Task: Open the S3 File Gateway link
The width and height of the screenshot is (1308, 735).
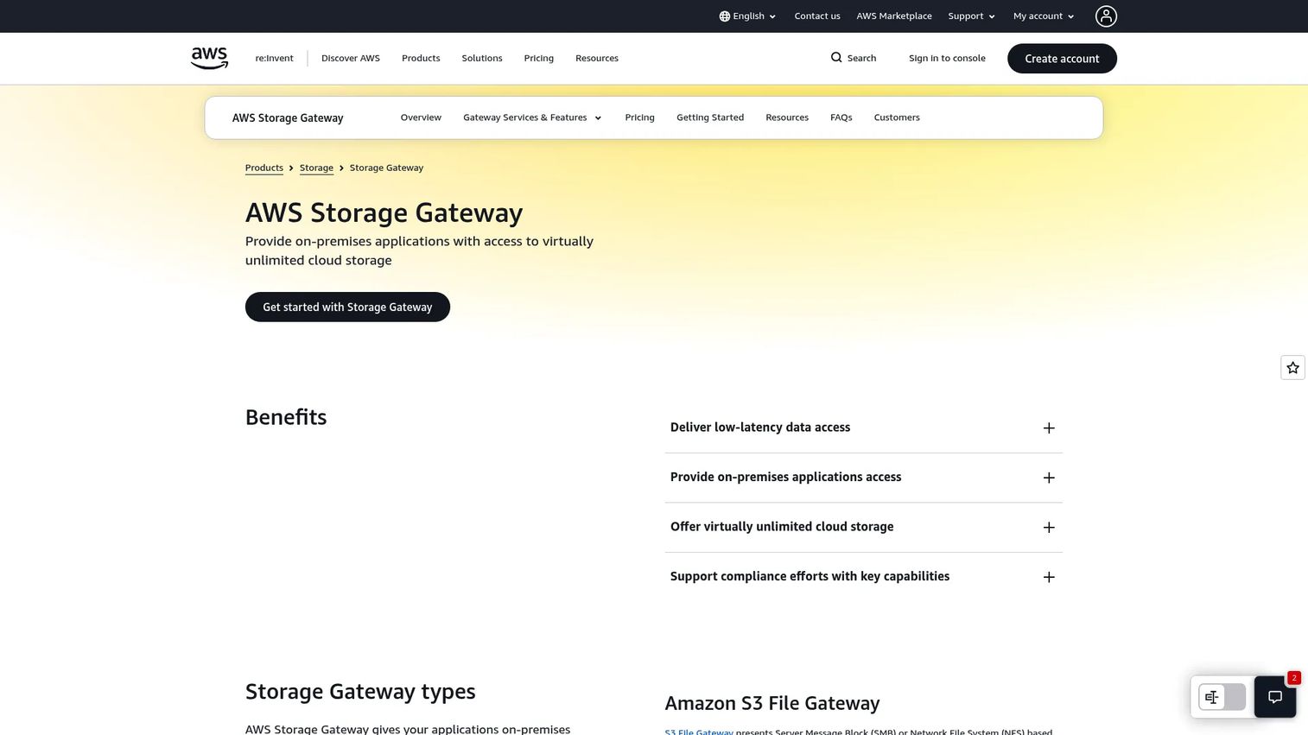Action: click(x=699, y=732)
